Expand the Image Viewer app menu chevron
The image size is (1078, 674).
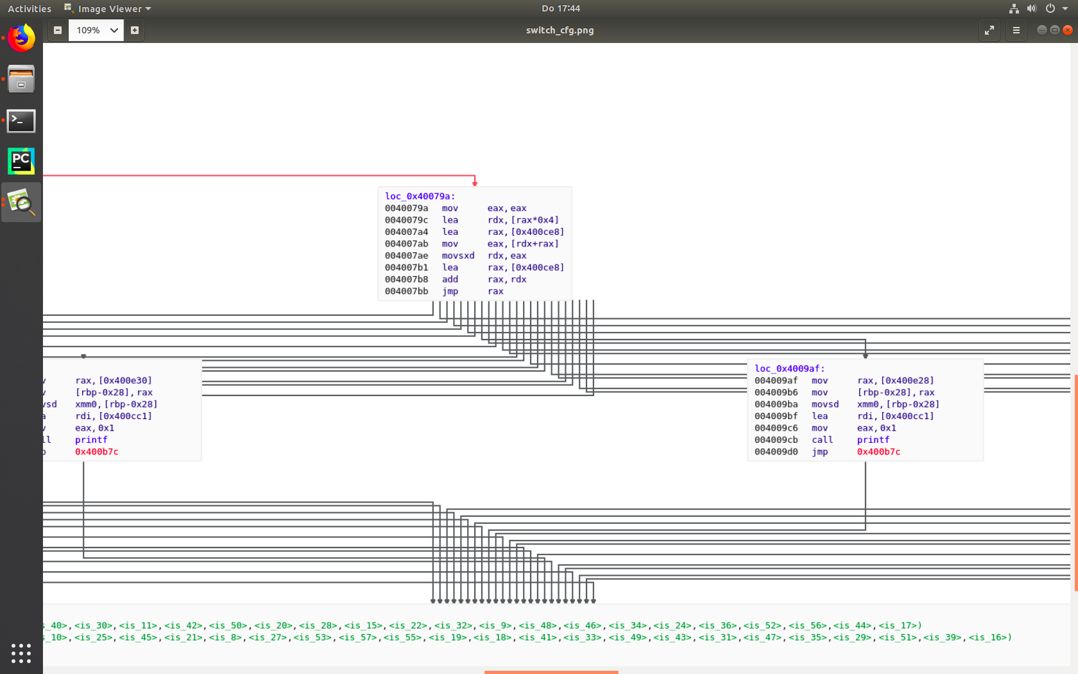[x=148, y=8]
